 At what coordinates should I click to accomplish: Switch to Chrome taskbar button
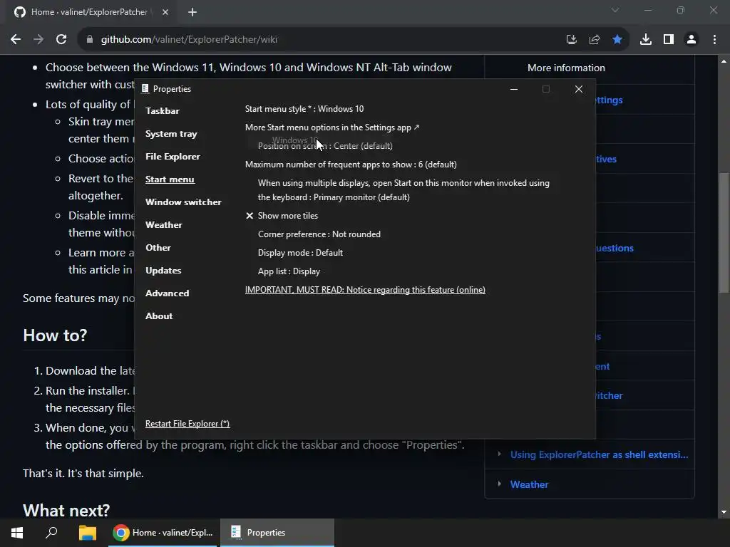pyautogui.click(x=163, y=533)
